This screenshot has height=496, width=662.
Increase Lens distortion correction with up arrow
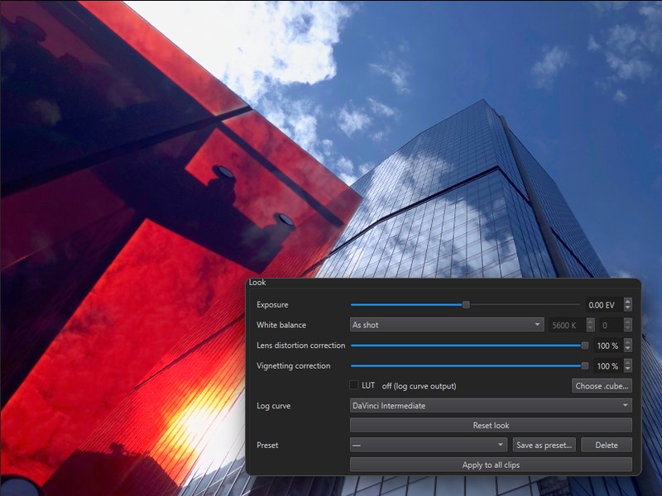[x=628, y=342]
